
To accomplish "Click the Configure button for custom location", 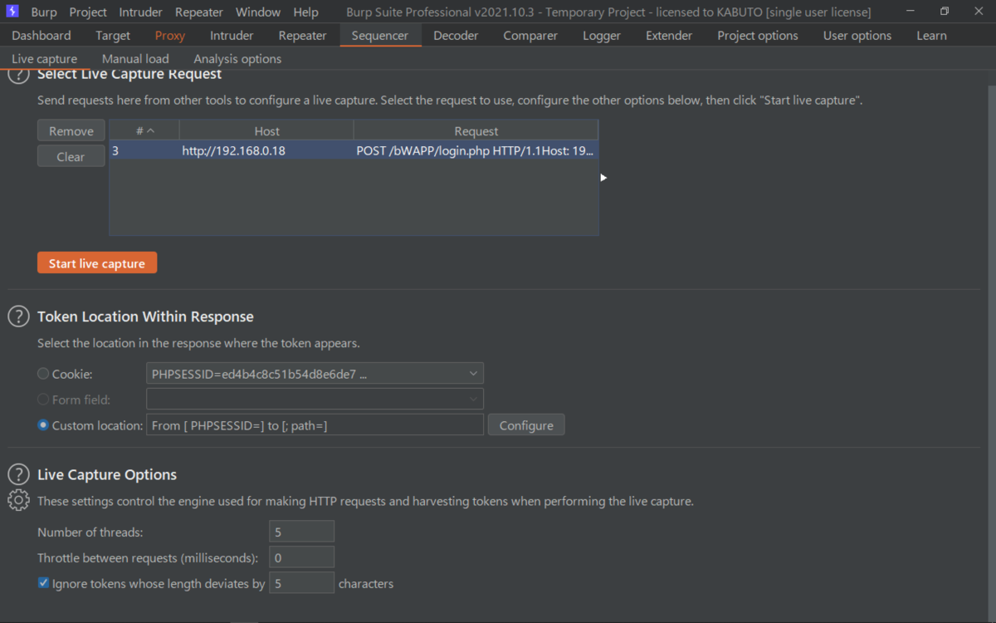I will pos(526,425).
